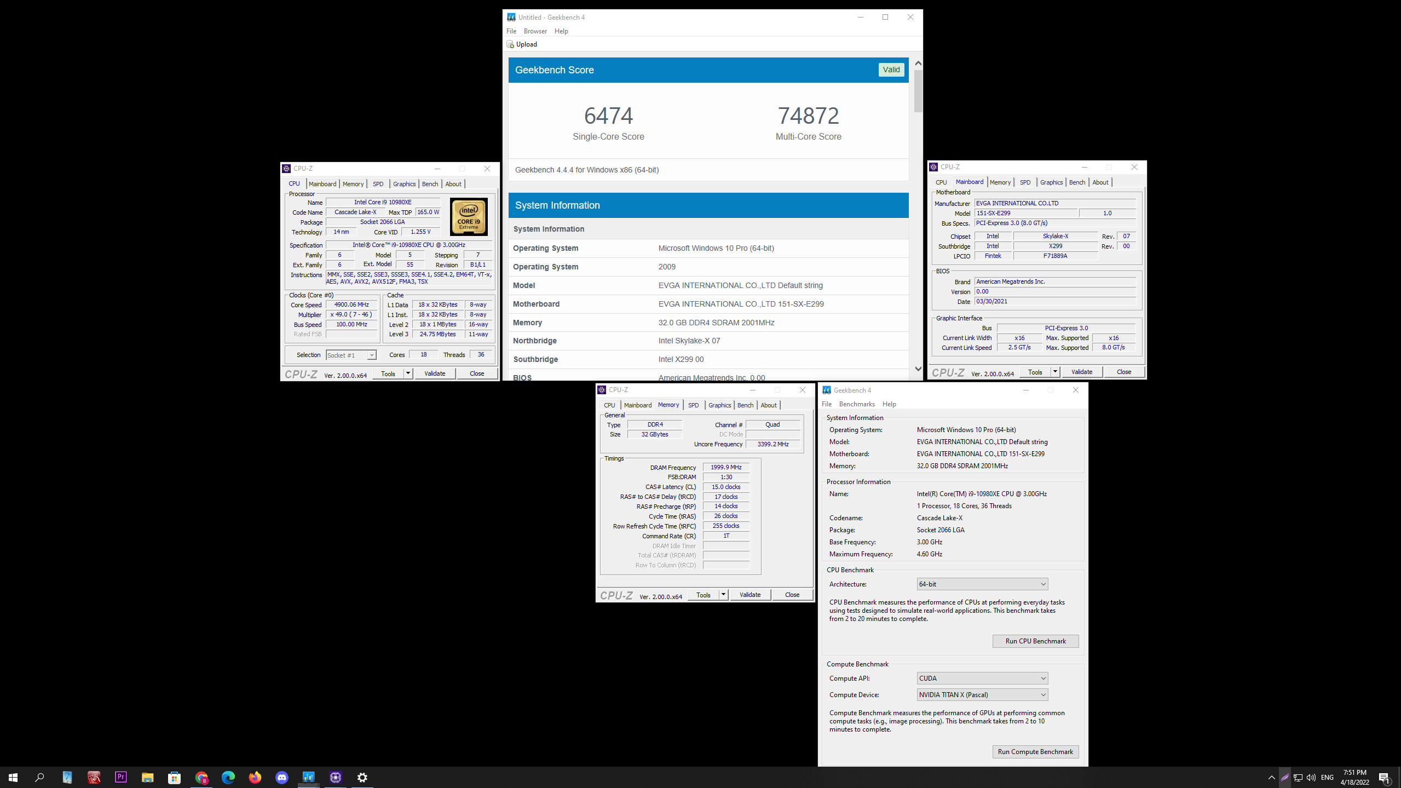Click Tools button in CPU-Z Mainboard window

point(1035,372)
